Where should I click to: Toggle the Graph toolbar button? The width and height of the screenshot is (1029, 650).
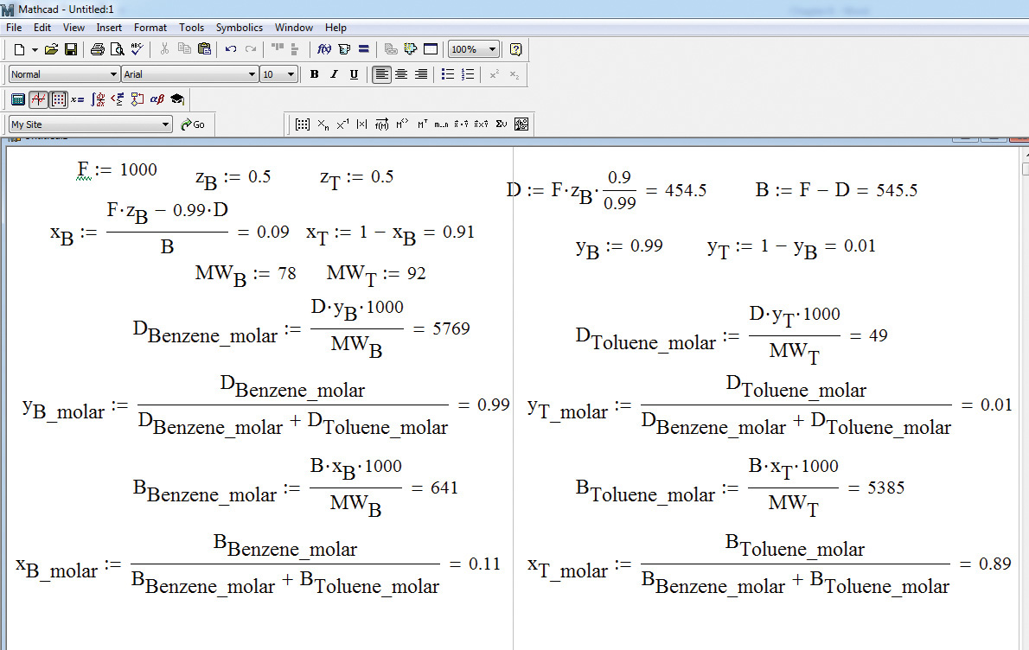tap(38, 99)
